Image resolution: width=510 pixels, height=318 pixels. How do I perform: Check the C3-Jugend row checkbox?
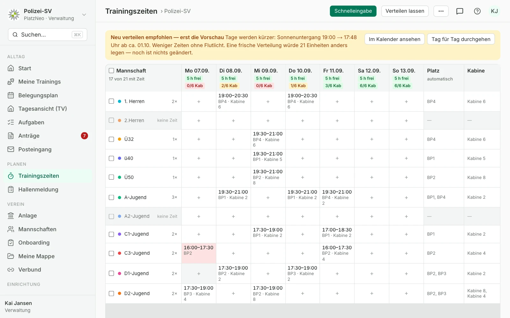111,253
